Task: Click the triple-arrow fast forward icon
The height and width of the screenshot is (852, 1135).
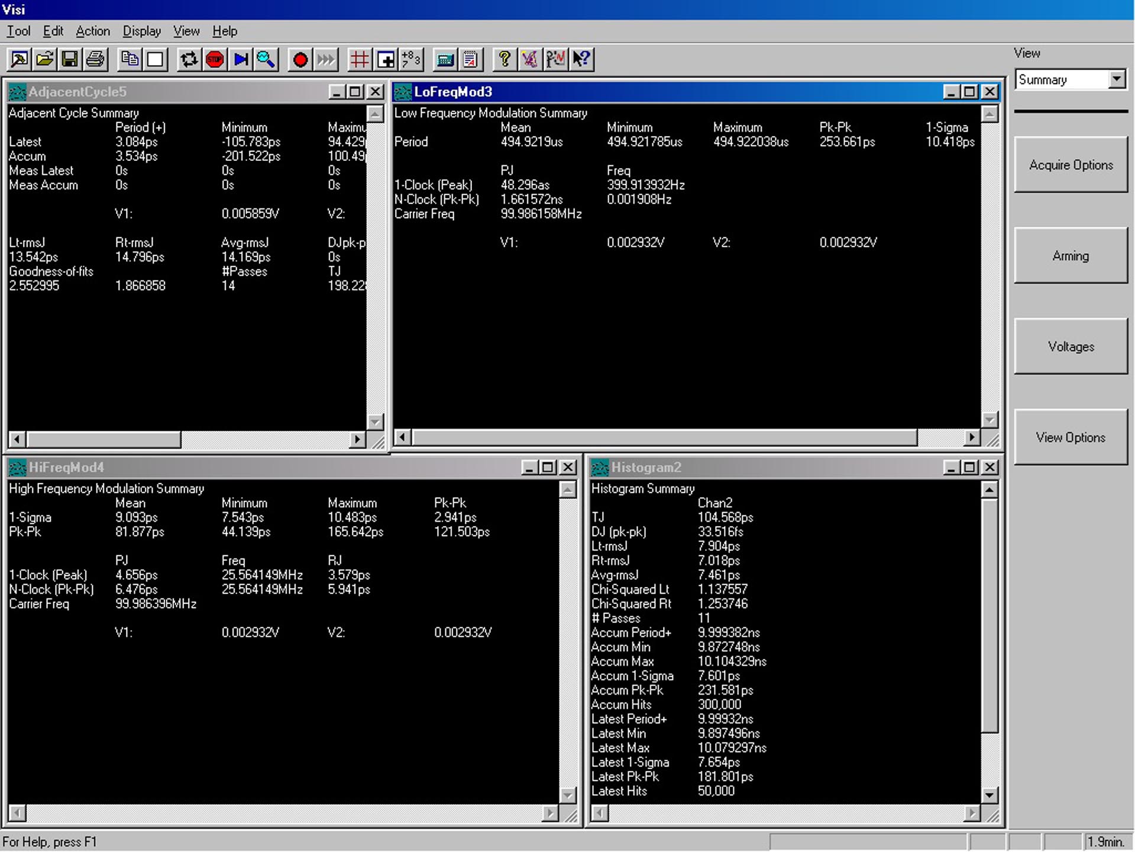Action: click(325, 59)
